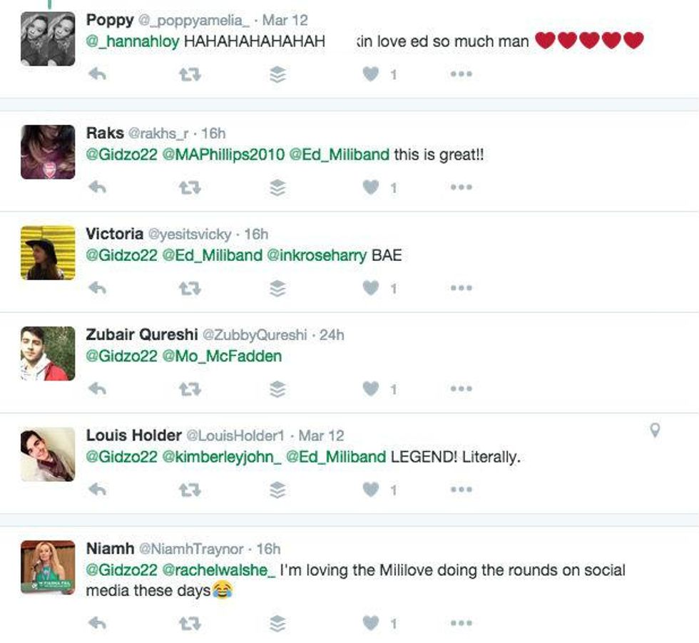Open Niamh's profile avatar

(x=48, y=567)
